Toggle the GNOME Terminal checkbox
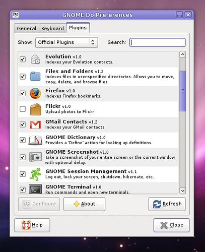This screenshot has width=205, height=252. [x=23, y=190]
